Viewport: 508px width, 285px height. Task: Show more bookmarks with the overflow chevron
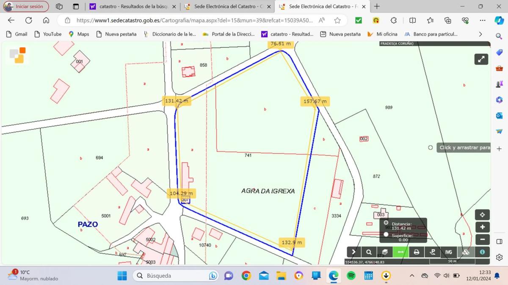[480, 34]
